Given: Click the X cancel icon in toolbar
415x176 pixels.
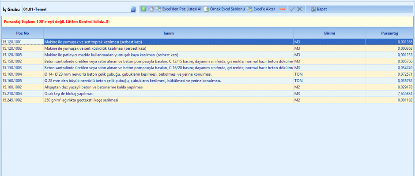Looking at the screenshot, I should pos(300,9).
